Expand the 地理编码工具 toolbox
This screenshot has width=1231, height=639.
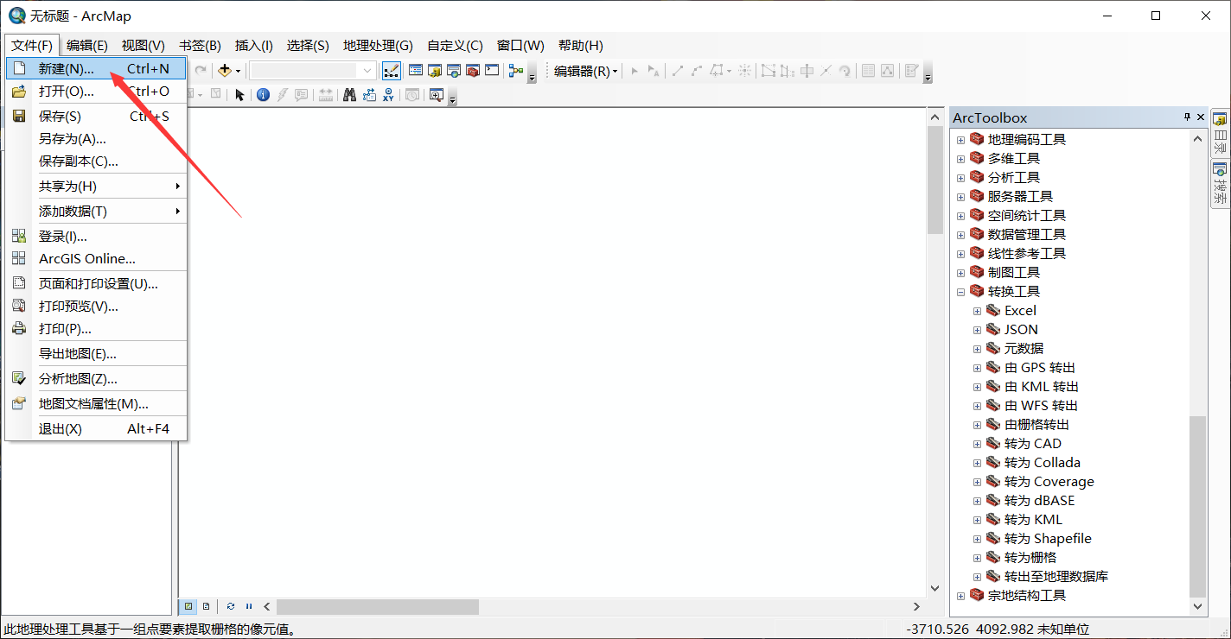[x=960, y=140]
